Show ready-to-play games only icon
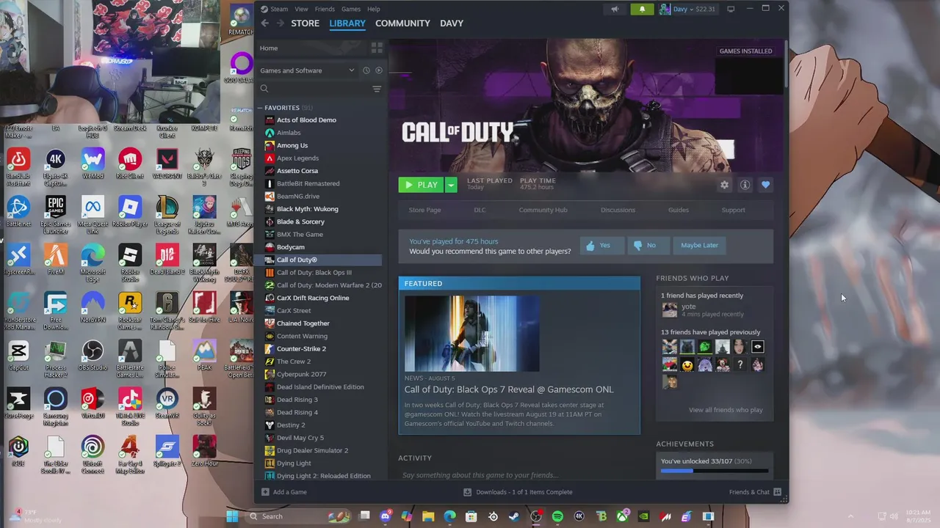 379,70
